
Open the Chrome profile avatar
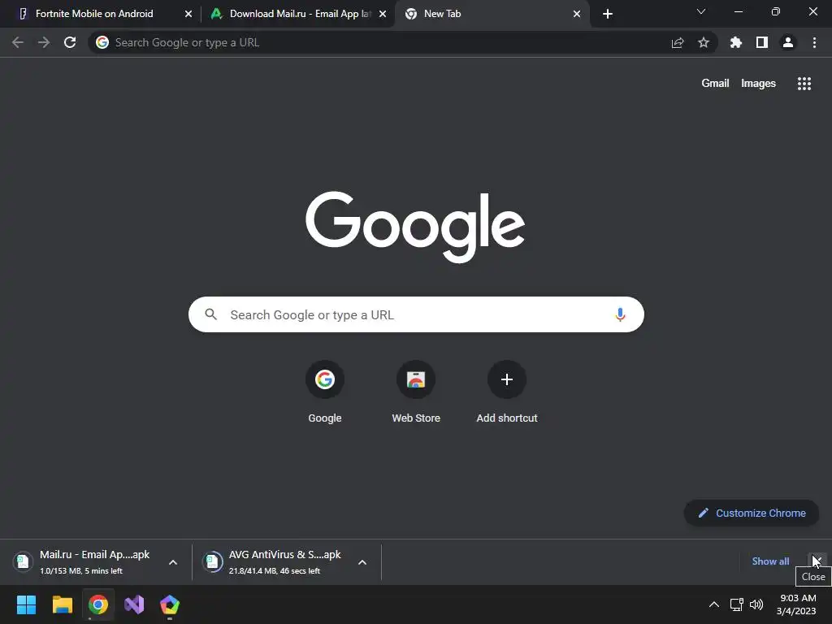(788, 42)
